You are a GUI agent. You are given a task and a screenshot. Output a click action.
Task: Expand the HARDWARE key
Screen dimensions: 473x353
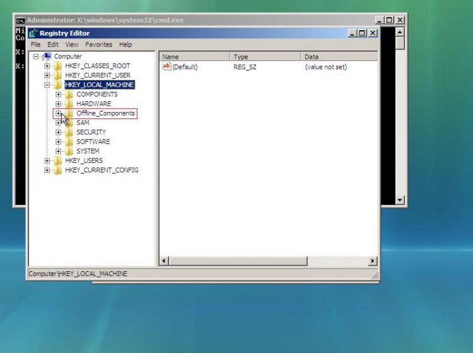click(58, 104)
